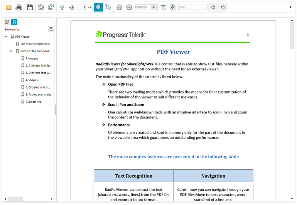
Task: Select 'The more complex fea...' bookmark
Action: pyautogui.click(x=36, y=44)
